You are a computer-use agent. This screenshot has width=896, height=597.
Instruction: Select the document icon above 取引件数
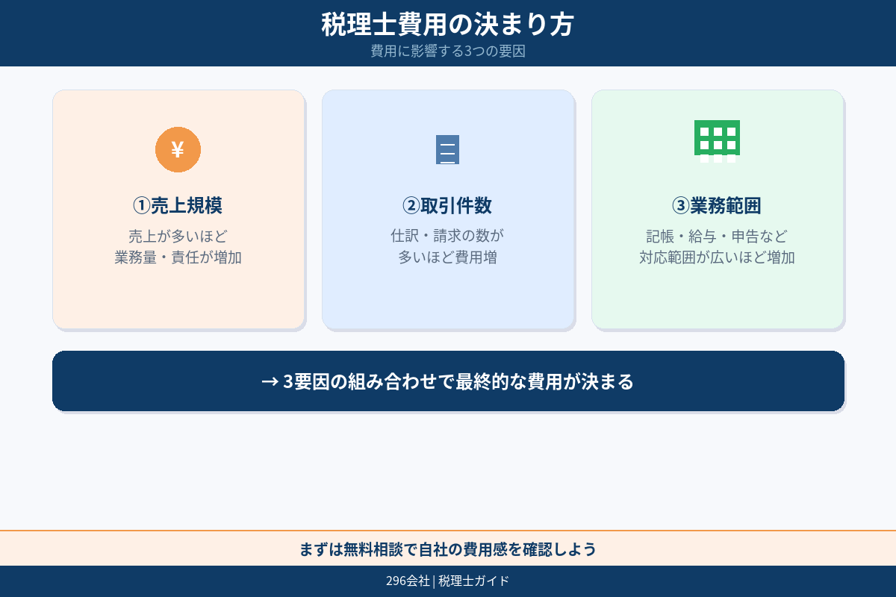click(448, 149)
